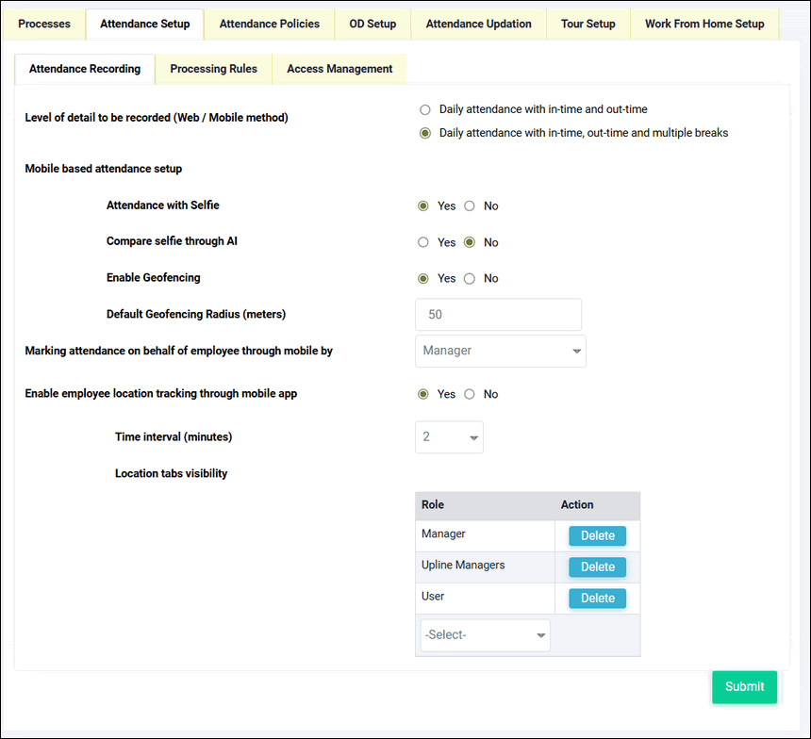Expand the Manager marking attendance dropdown
The width and height of the screenshot is (811, 739).
click(x=500, y=351)
